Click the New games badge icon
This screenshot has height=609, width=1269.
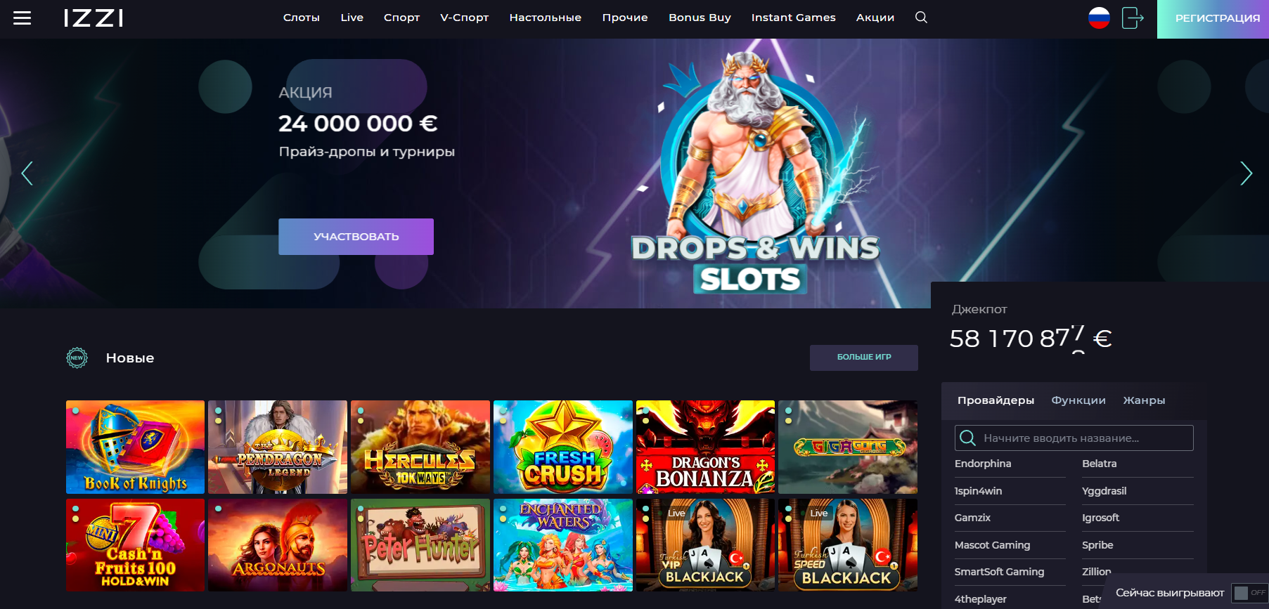pos(77,358)
